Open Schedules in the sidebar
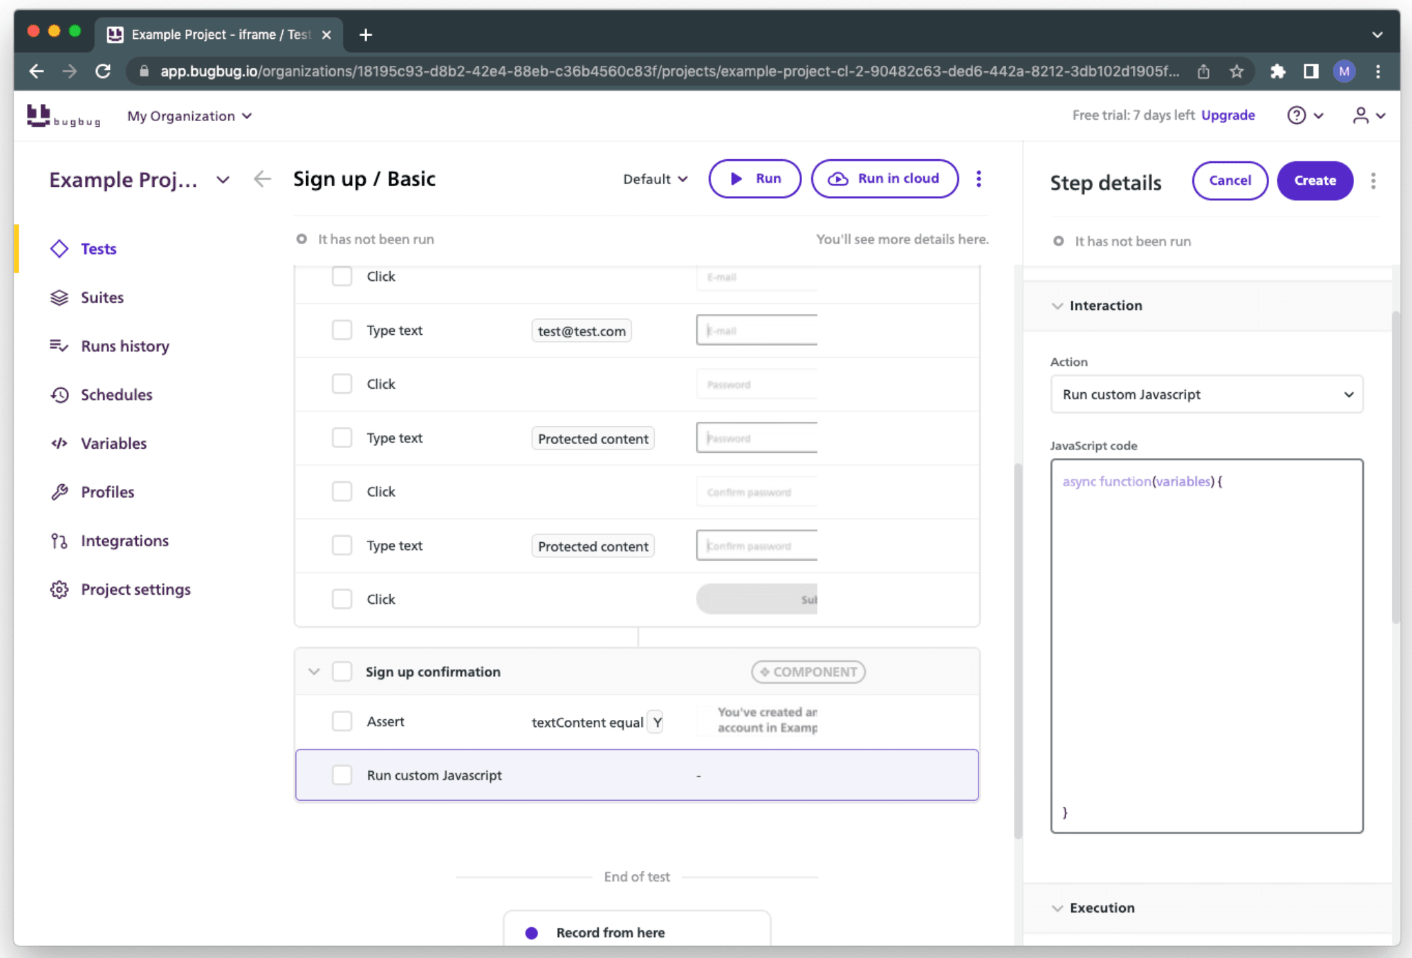This screenshot has width=1412, height=958. click(116, 395)
